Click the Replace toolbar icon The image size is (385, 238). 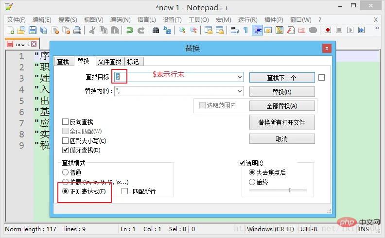coord(167,30)
